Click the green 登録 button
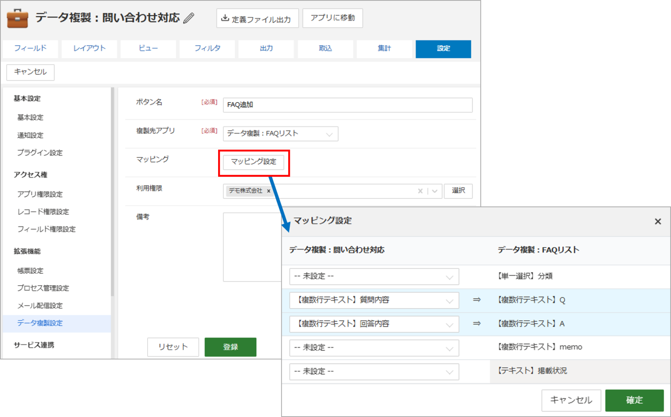671x417 pixels. [230, 347]
